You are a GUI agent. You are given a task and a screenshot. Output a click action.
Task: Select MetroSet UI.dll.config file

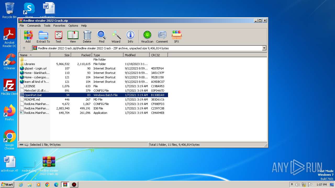(x=93, y=91)
